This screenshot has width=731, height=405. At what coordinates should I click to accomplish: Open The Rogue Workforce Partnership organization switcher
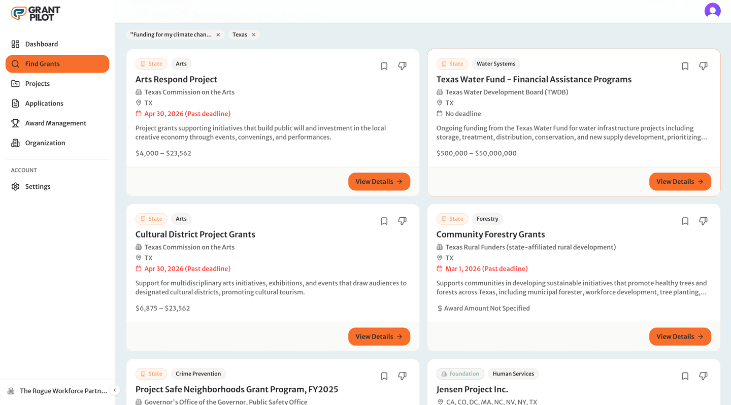pos(57,391)
